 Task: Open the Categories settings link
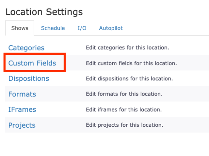pos(26,48)
